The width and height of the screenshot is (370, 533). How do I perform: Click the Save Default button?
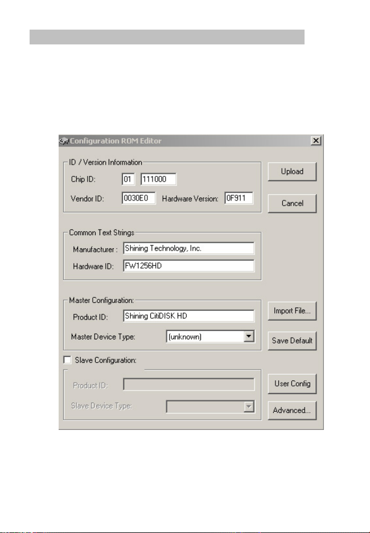click(292, 341)
